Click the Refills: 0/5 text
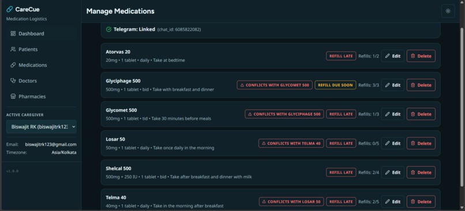Image resolution: width=465 pixels, height=211 pixels. pos(369,143)
